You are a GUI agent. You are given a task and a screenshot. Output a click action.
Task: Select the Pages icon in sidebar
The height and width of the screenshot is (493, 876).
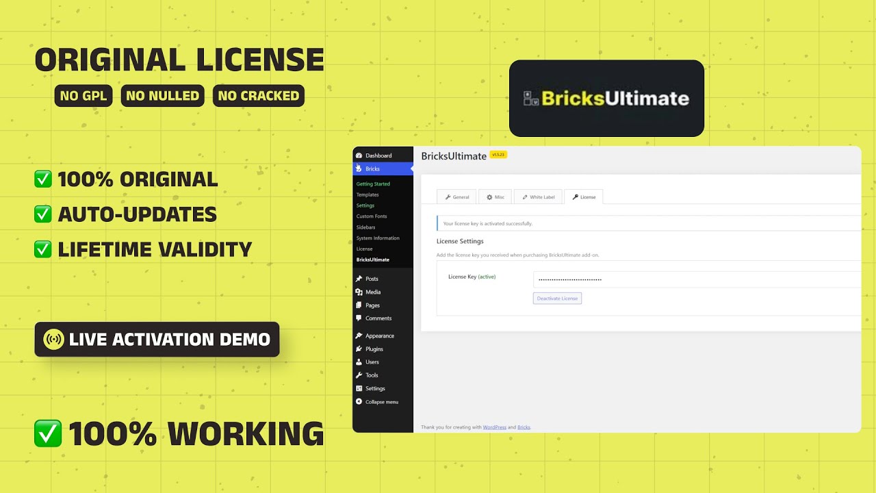pyautogui.click(x=359, y=305)
